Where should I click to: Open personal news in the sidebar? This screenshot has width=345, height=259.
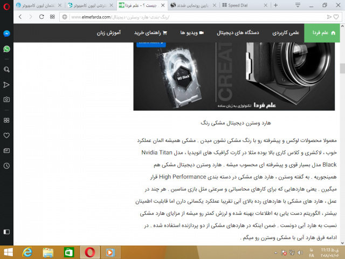[6, 151]
